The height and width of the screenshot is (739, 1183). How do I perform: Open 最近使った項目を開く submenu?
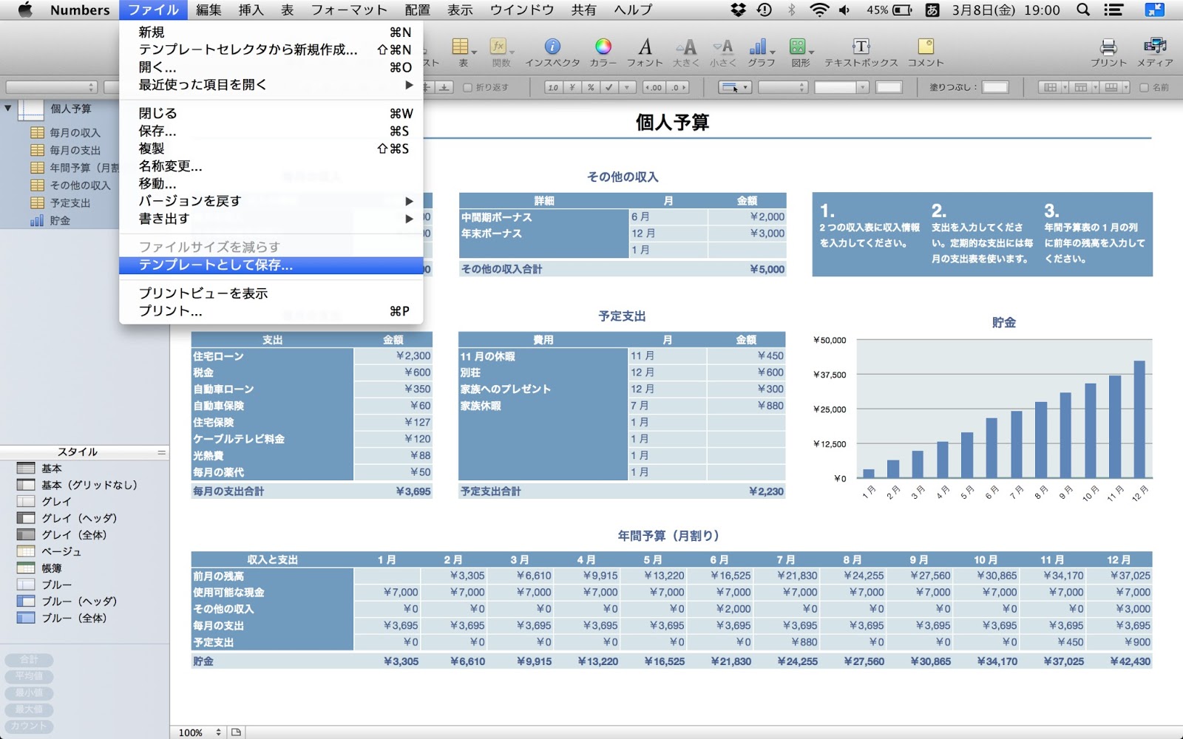(x=271, y=85)
